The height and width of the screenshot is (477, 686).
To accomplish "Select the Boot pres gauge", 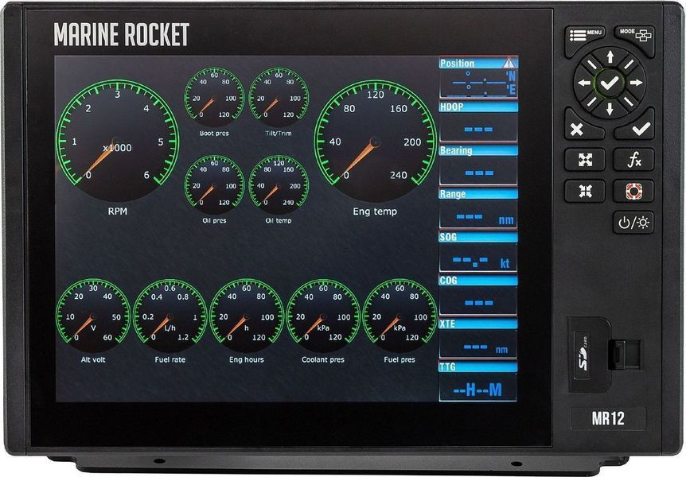I will (x=214, y=98).
